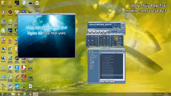Click the parent folder icon atop the song list
Image resolution: width=171 pixels, height=96 pixels.
click(101, 54)
